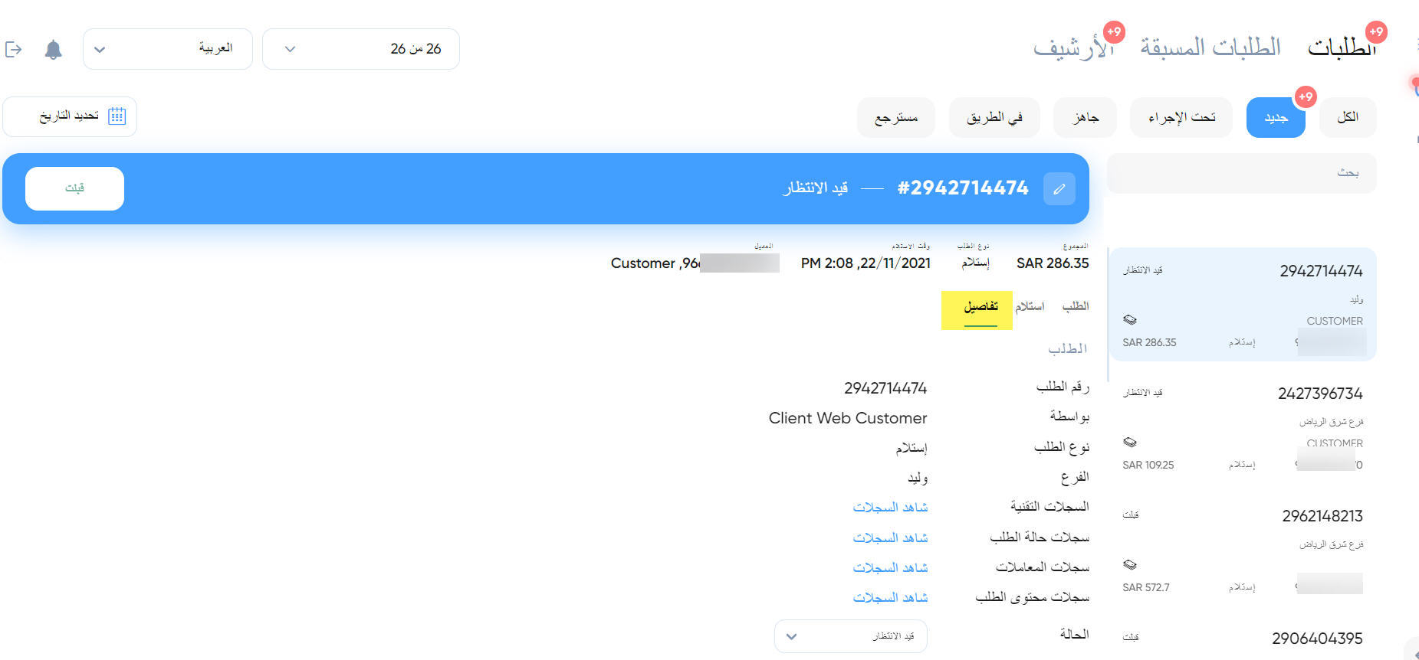Screen dimensions: 1419x660
Task: Click the PM 2:08 ,22/11/2021 pickup time
Action: pos(866,263)
